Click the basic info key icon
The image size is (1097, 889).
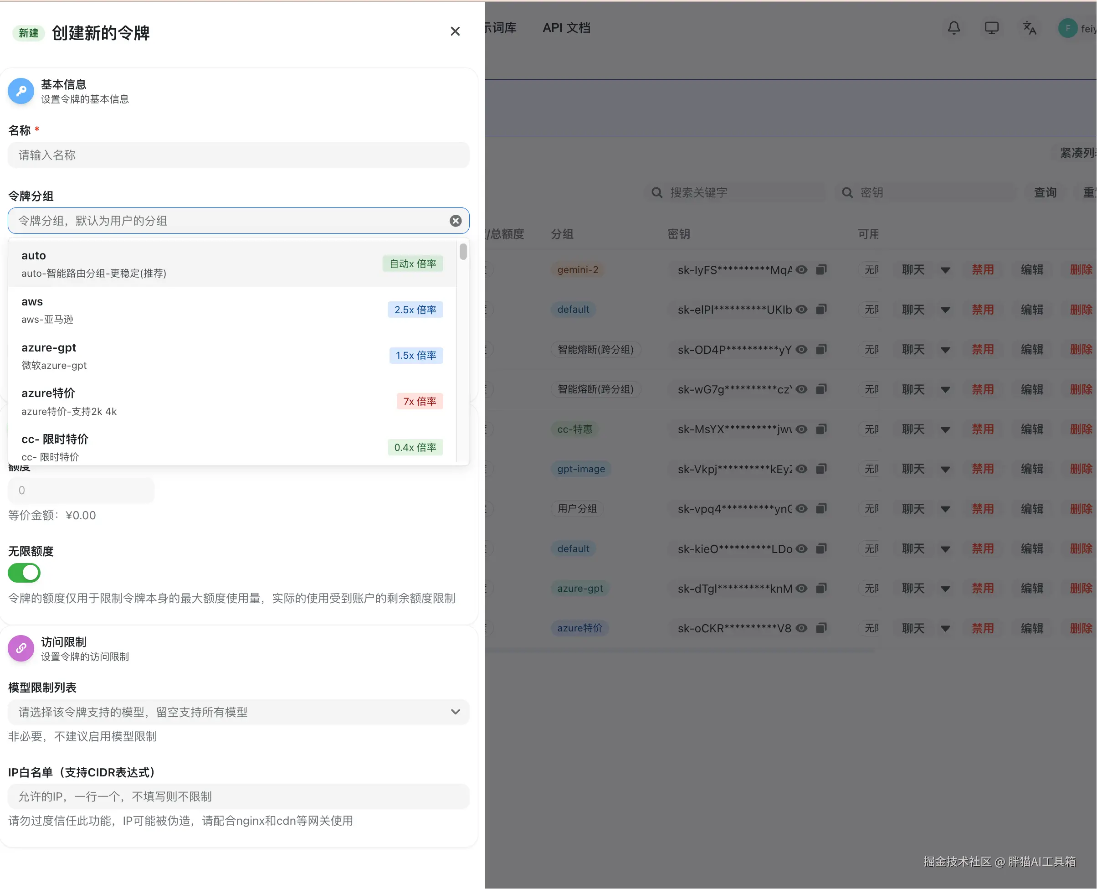tap(21, 91)
